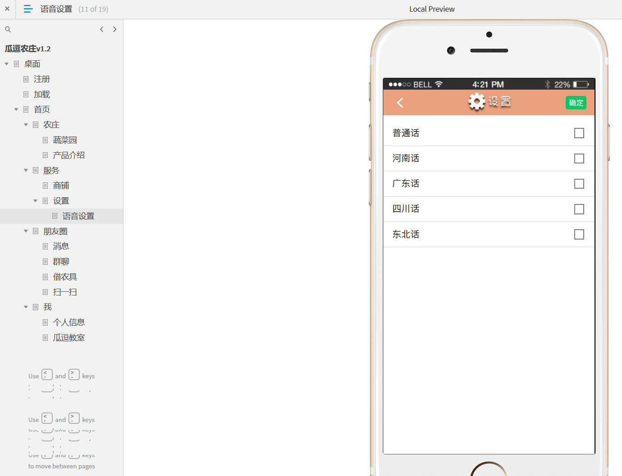Click the Local Preview title text
This screenshot has height=476, width=622.
click(x=432, y=9)
